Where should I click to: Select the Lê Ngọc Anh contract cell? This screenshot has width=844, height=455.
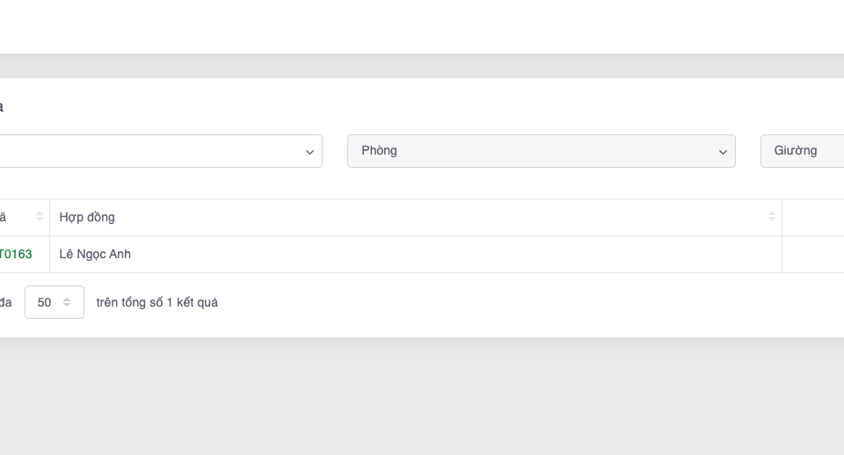point(95,254)
